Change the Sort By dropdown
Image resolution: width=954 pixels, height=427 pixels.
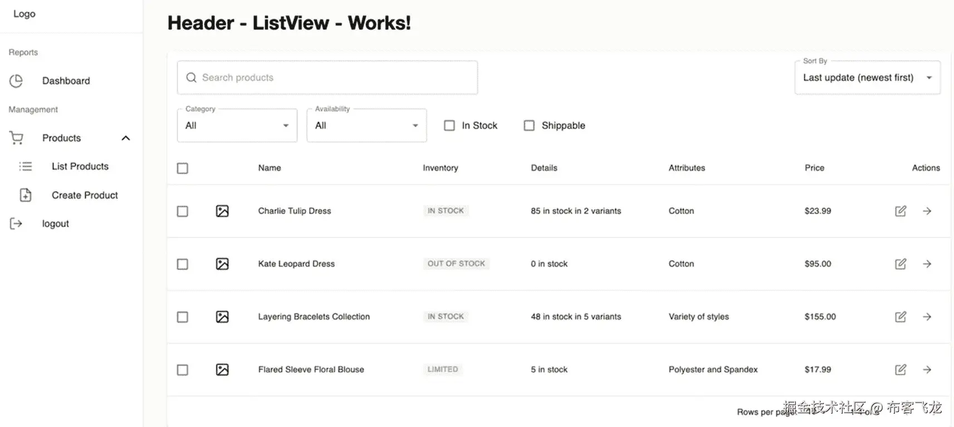(867, 77)
